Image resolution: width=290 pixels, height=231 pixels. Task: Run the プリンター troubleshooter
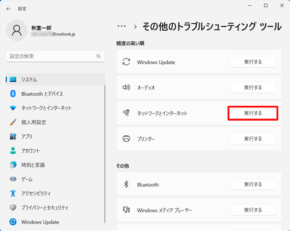pyautogui.click(x=253, y=139)
